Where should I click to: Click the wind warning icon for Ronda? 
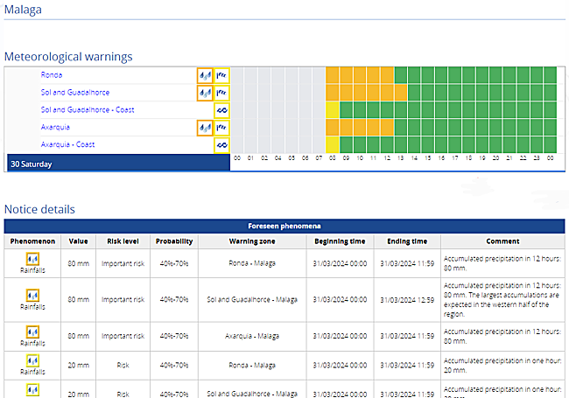tap(222, 75)
